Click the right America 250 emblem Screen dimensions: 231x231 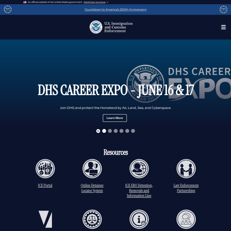(223, 9)
